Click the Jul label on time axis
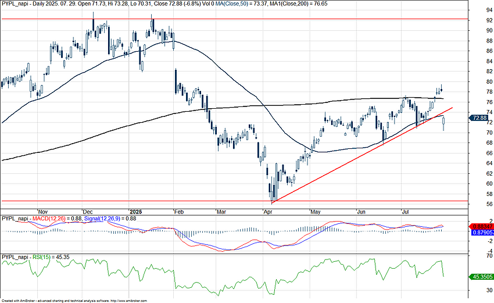 point(405,212)
